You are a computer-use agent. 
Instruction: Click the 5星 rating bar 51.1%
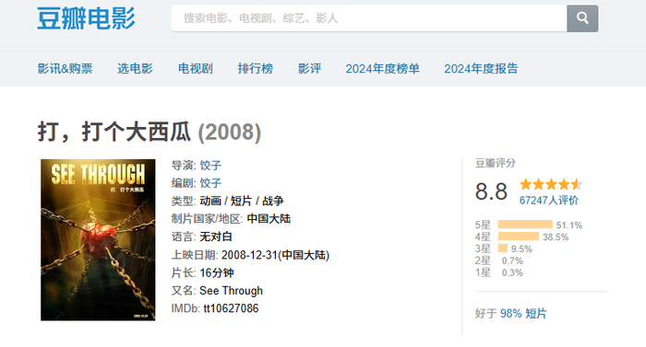525,225
